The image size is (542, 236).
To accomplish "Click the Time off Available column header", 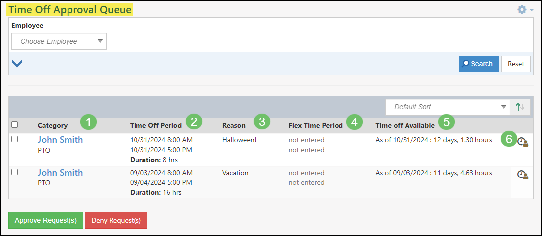I will (405, 125).
